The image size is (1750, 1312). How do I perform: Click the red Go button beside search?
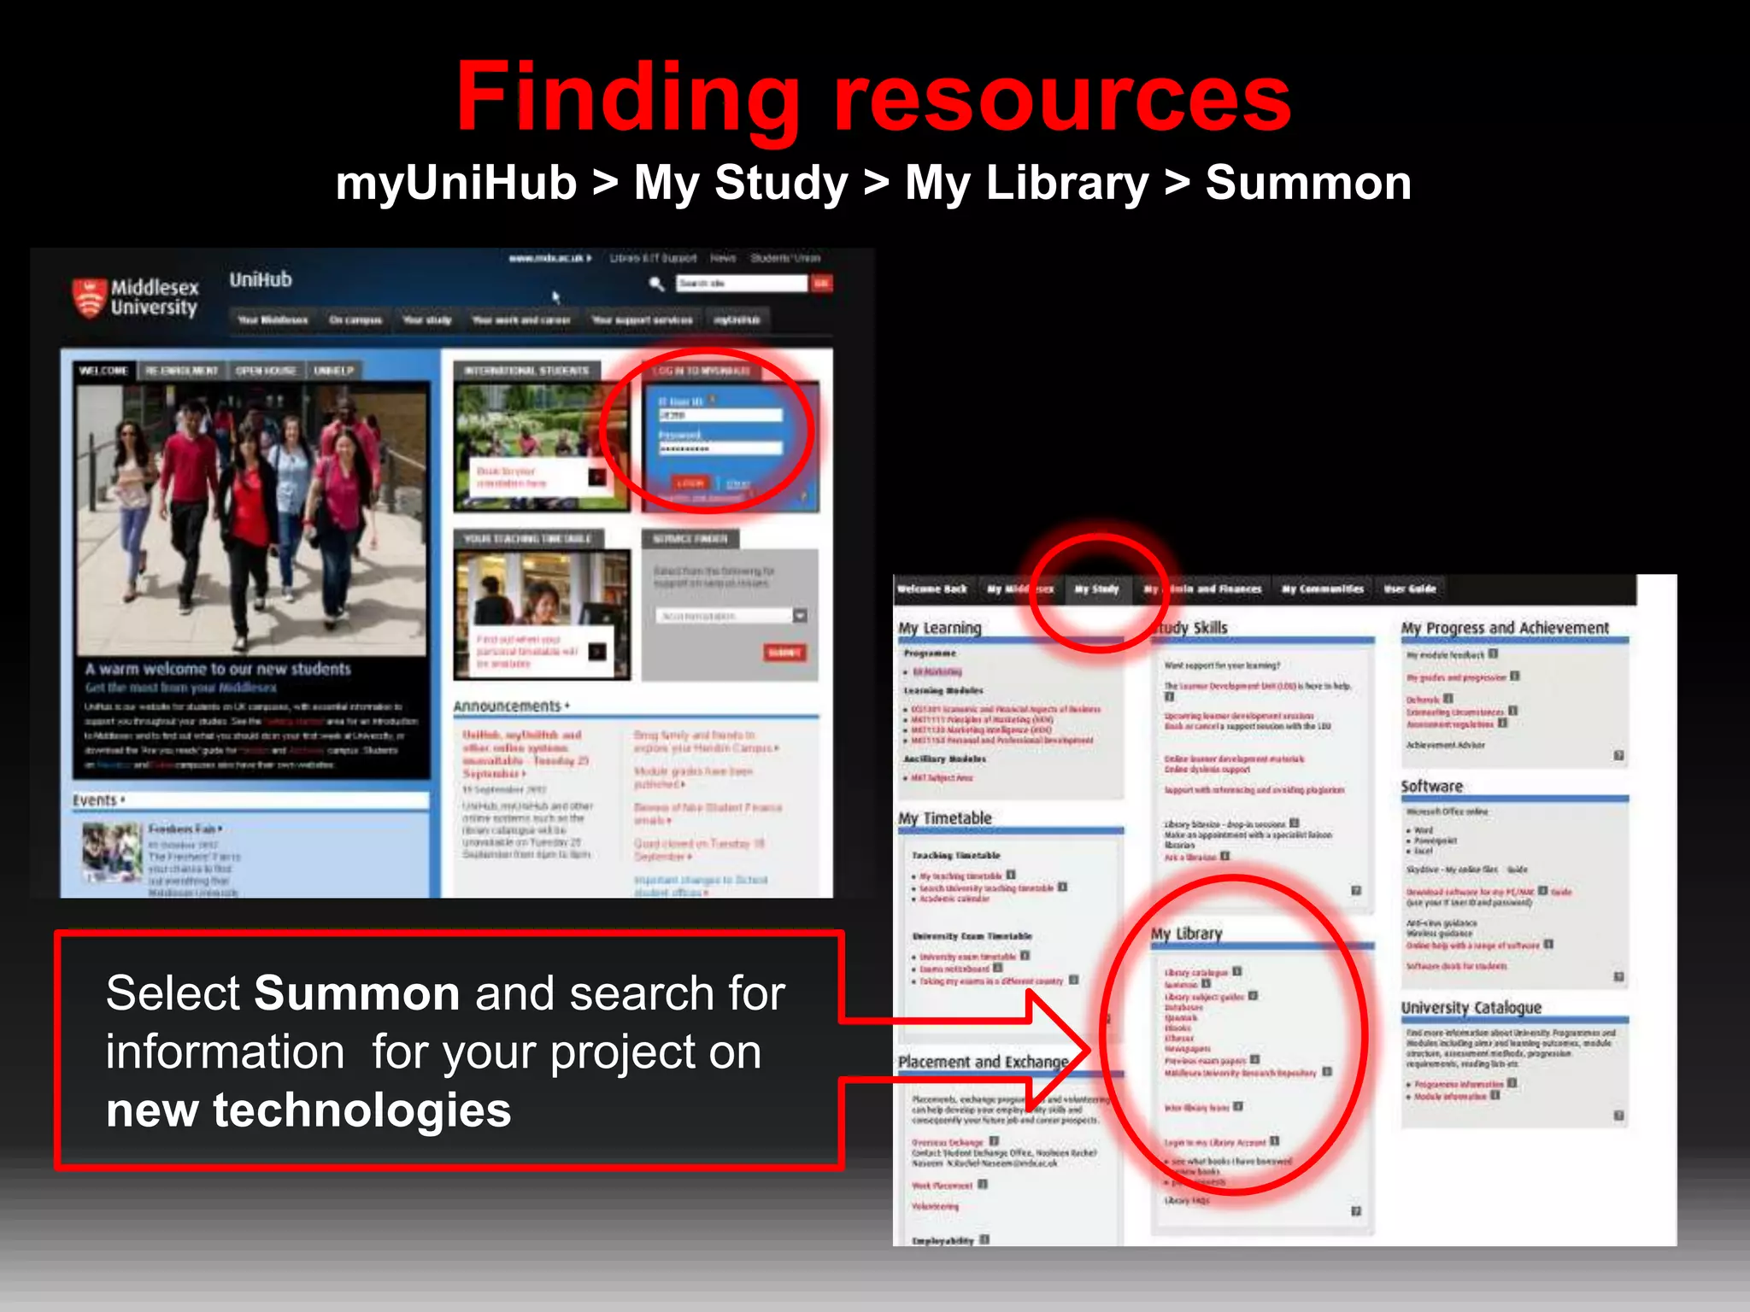click(x=822, y=283)
